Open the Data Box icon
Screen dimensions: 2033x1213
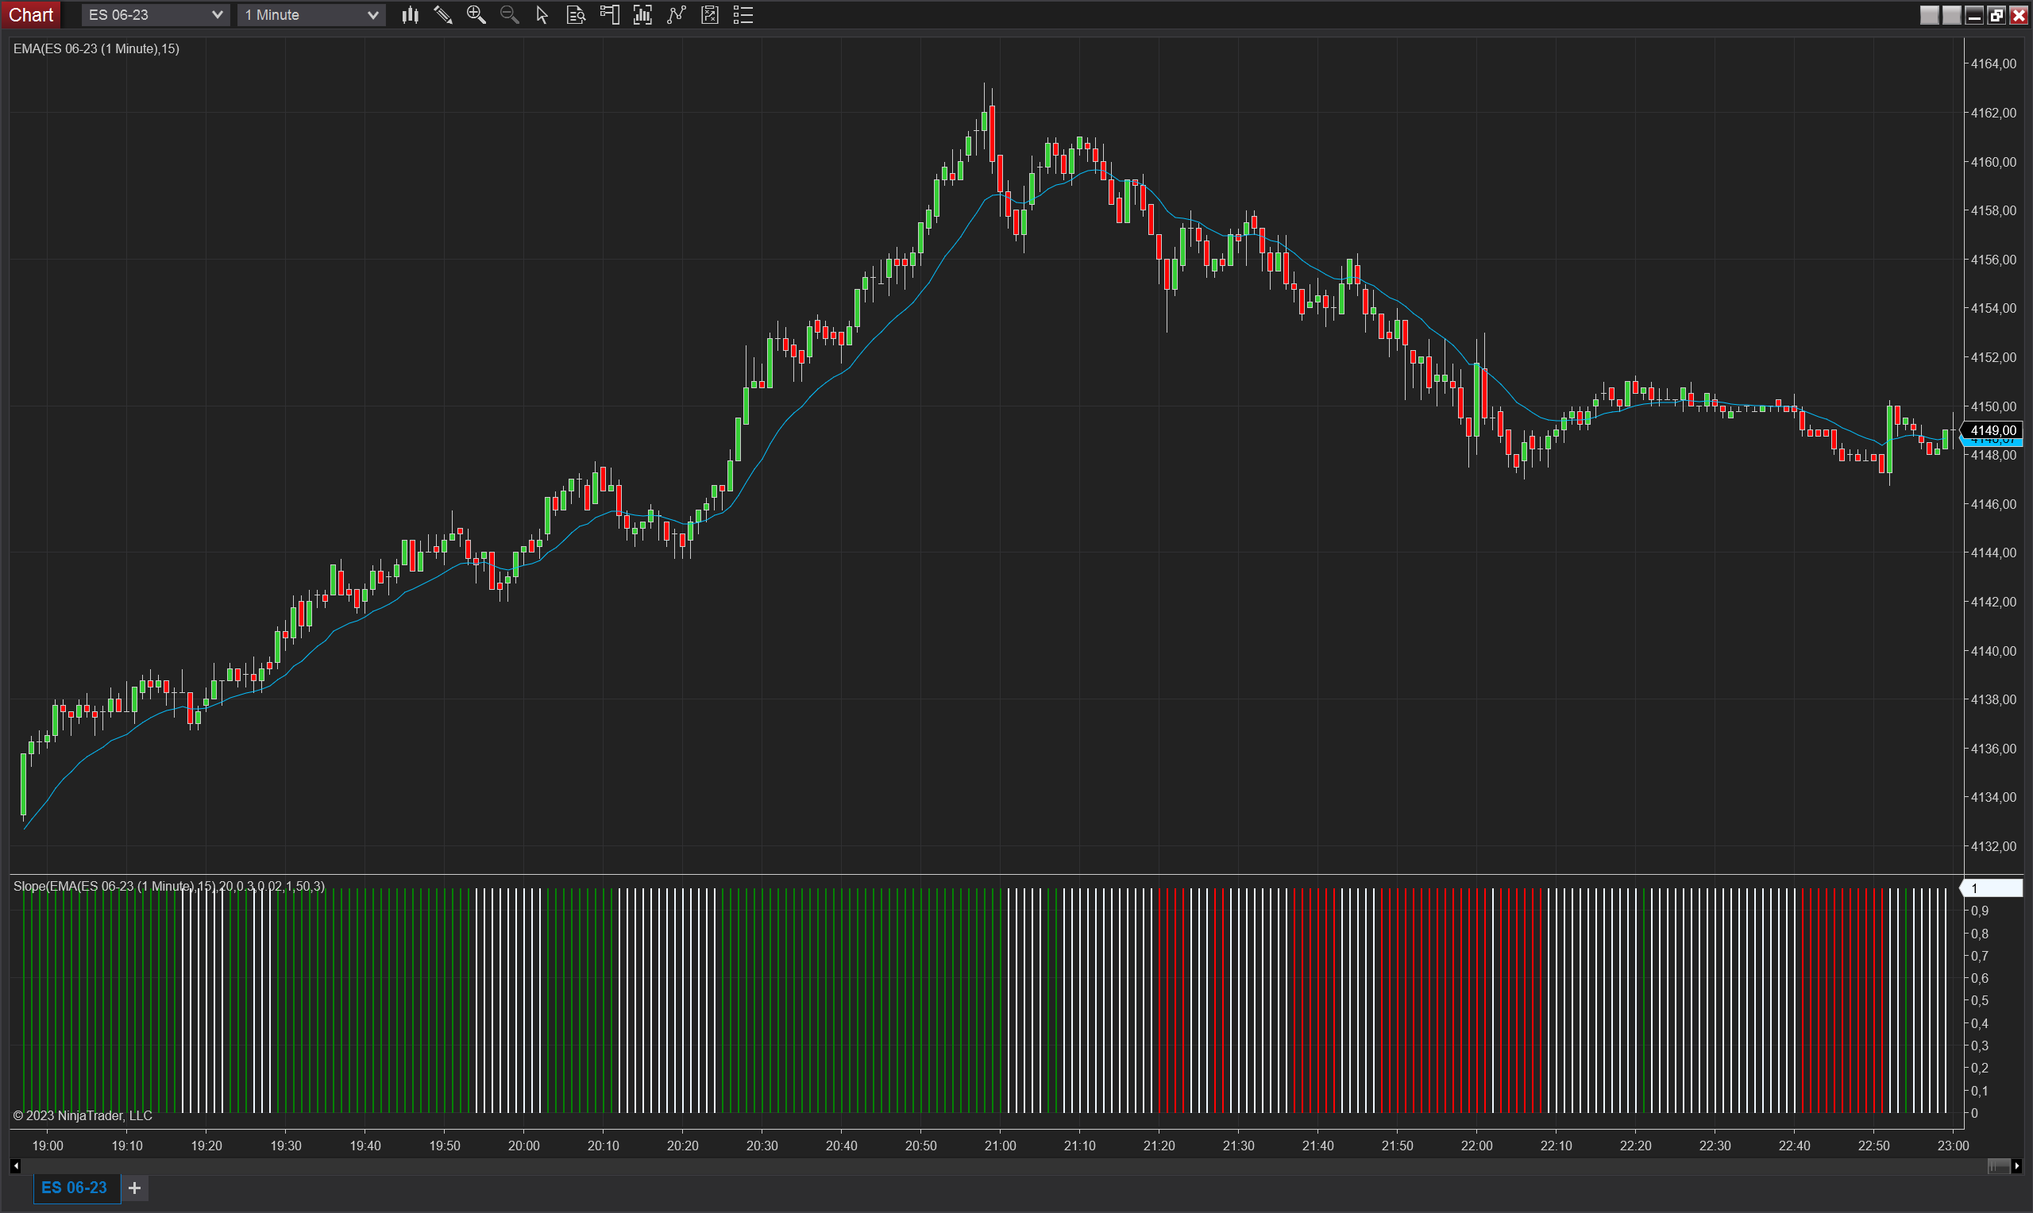577,15
